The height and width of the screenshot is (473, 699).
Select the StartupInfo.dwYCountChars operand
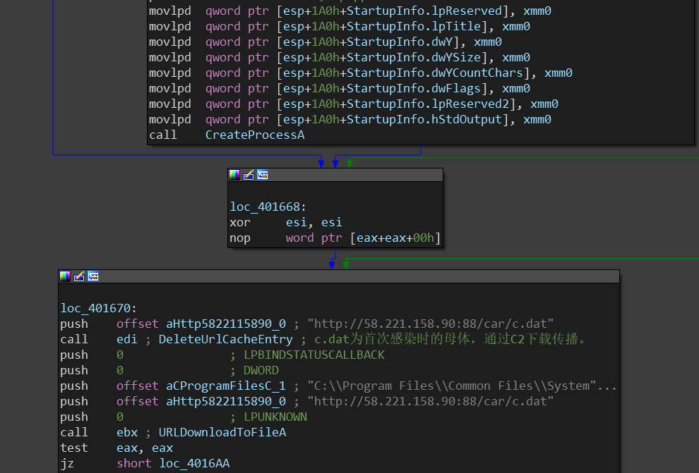(x=435, y=73)
